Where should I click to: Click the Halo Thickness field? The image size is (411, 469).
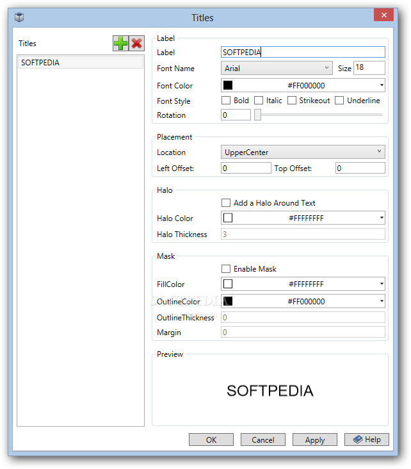303,234
